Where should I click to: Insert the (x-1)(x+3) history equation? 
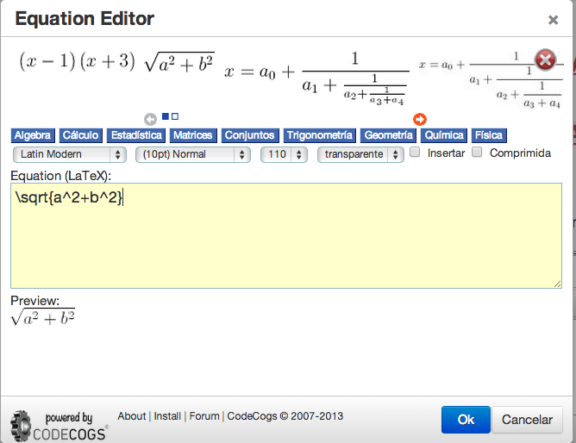click(78, 62)
